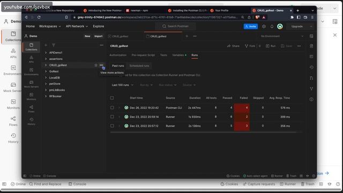Screen dimensions: 343x193
Task: Open the API Network dropdown
Action: click(x=77, y=26)
